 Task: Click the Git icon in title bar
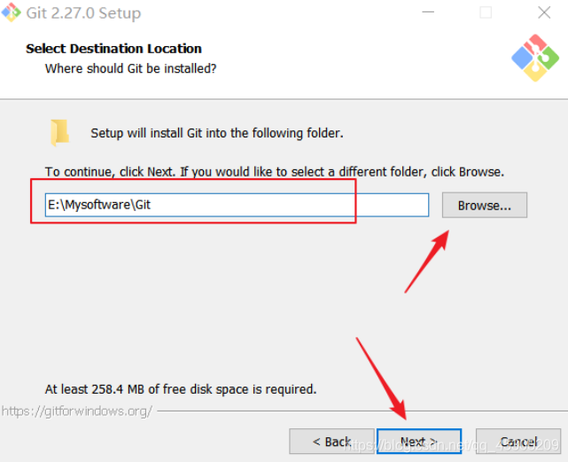click(12, 13)
